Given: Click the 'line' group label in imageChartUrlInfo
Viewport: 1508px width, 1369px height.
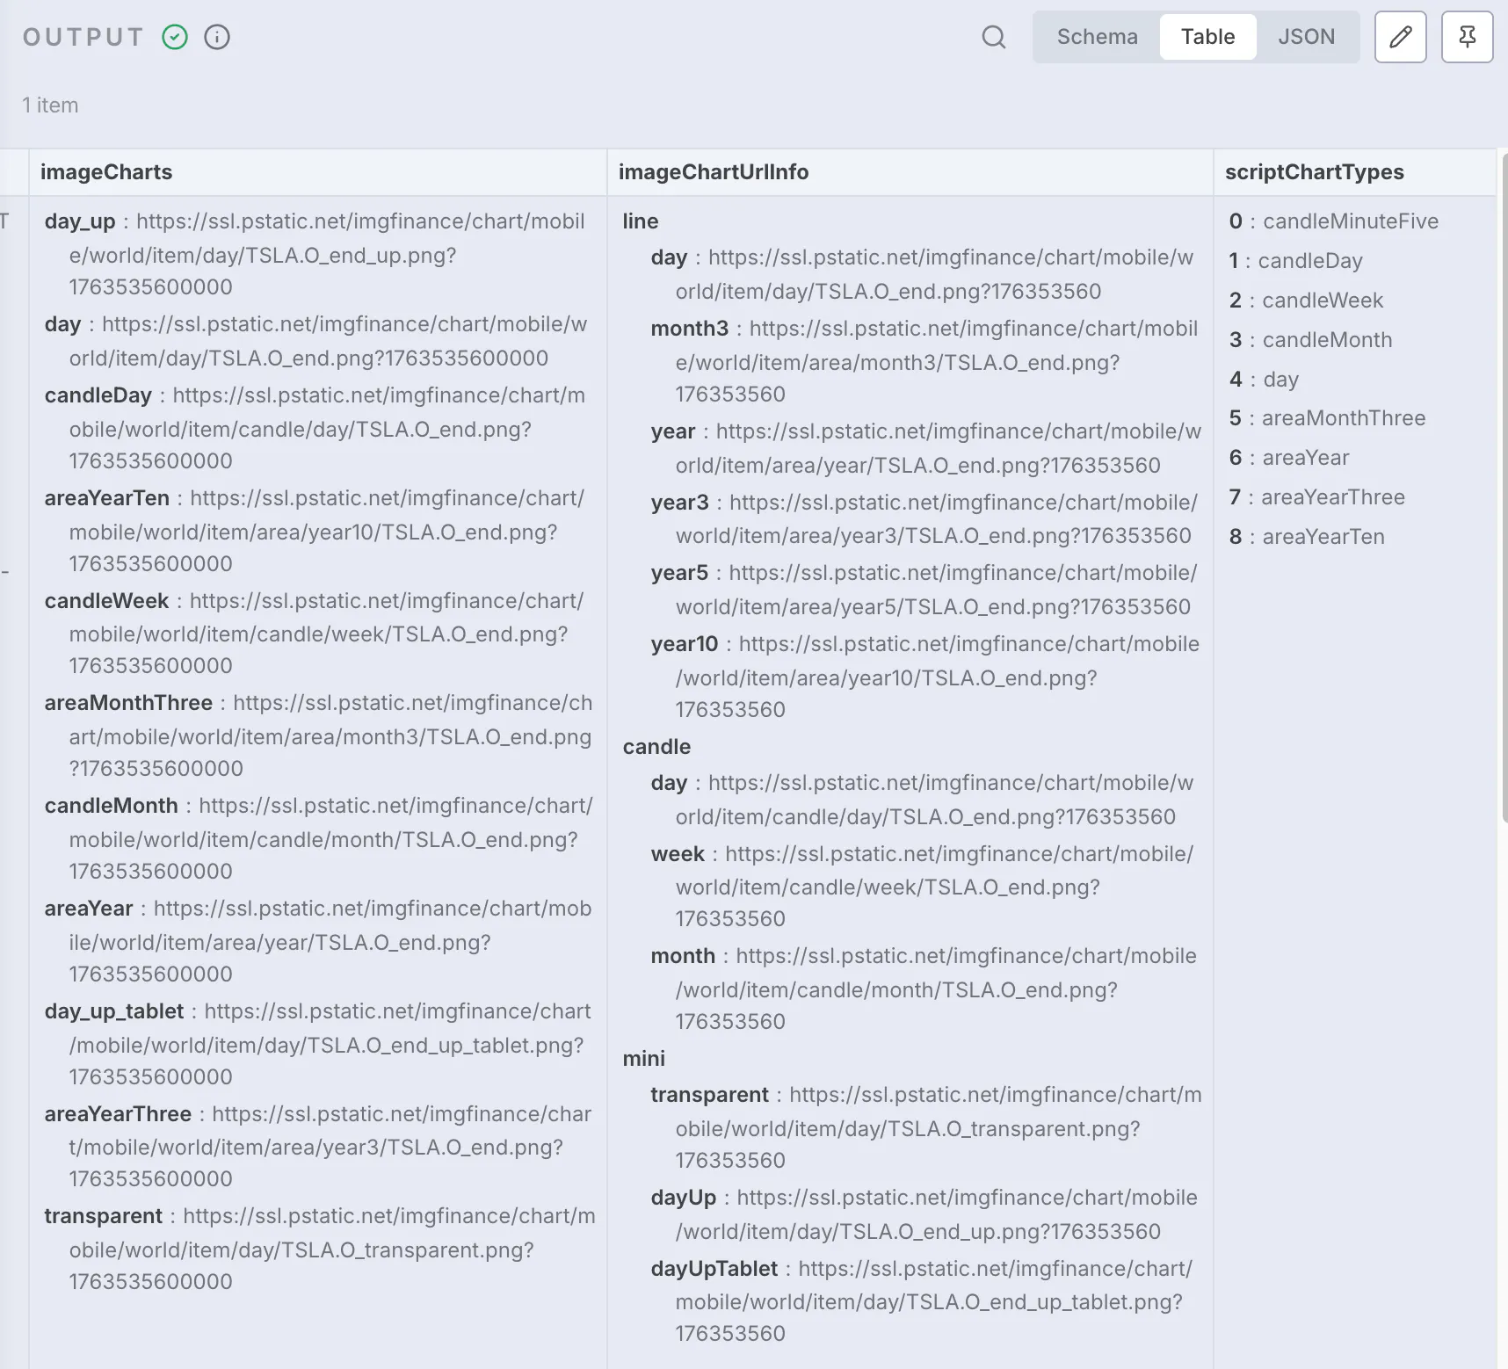Looking at the screenshot, I should pos(641,221).
